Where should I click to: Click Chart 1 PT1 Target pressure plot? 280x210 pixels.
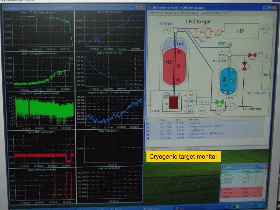tap(43, 31)
